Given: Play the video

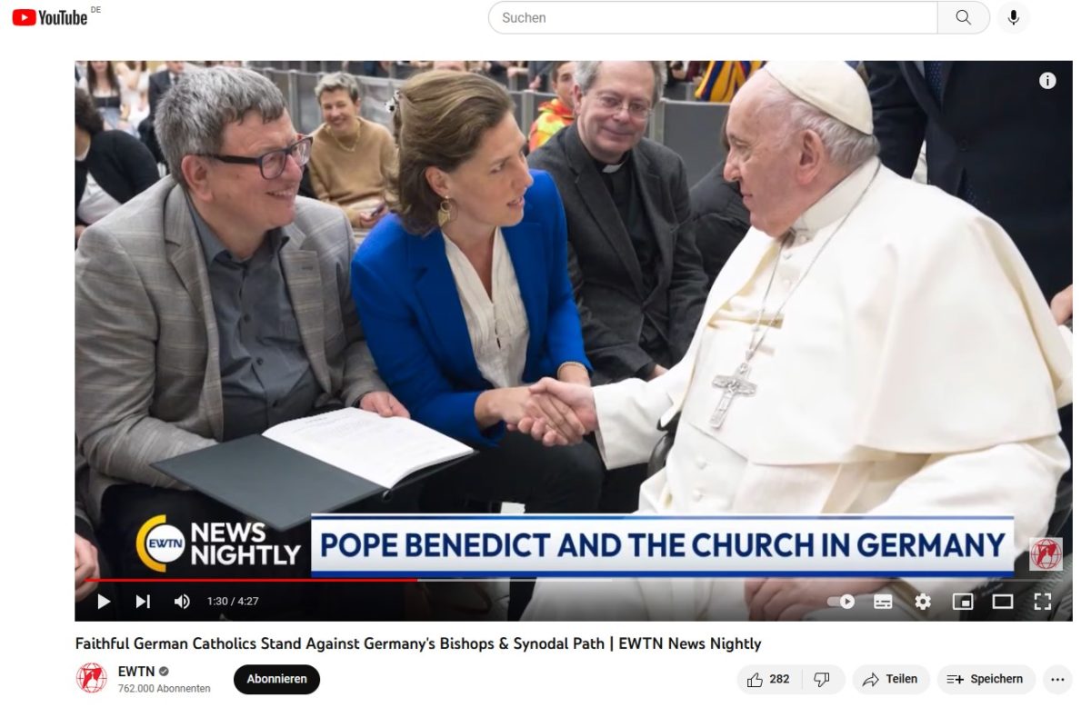Looking at the screenshot, I should pyautogui.click(x=104, y=602).
